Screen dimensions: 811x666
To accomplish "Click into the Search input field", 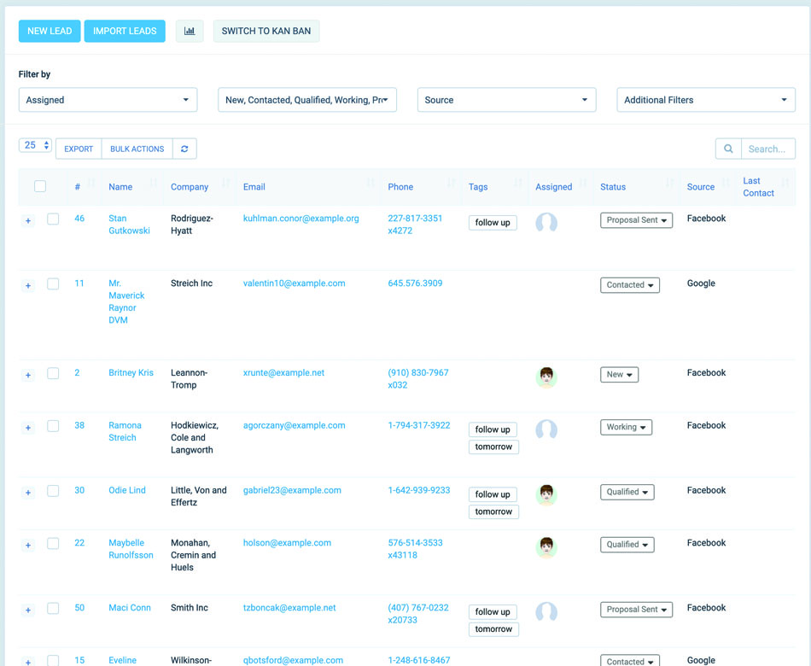I will (767, 149).
